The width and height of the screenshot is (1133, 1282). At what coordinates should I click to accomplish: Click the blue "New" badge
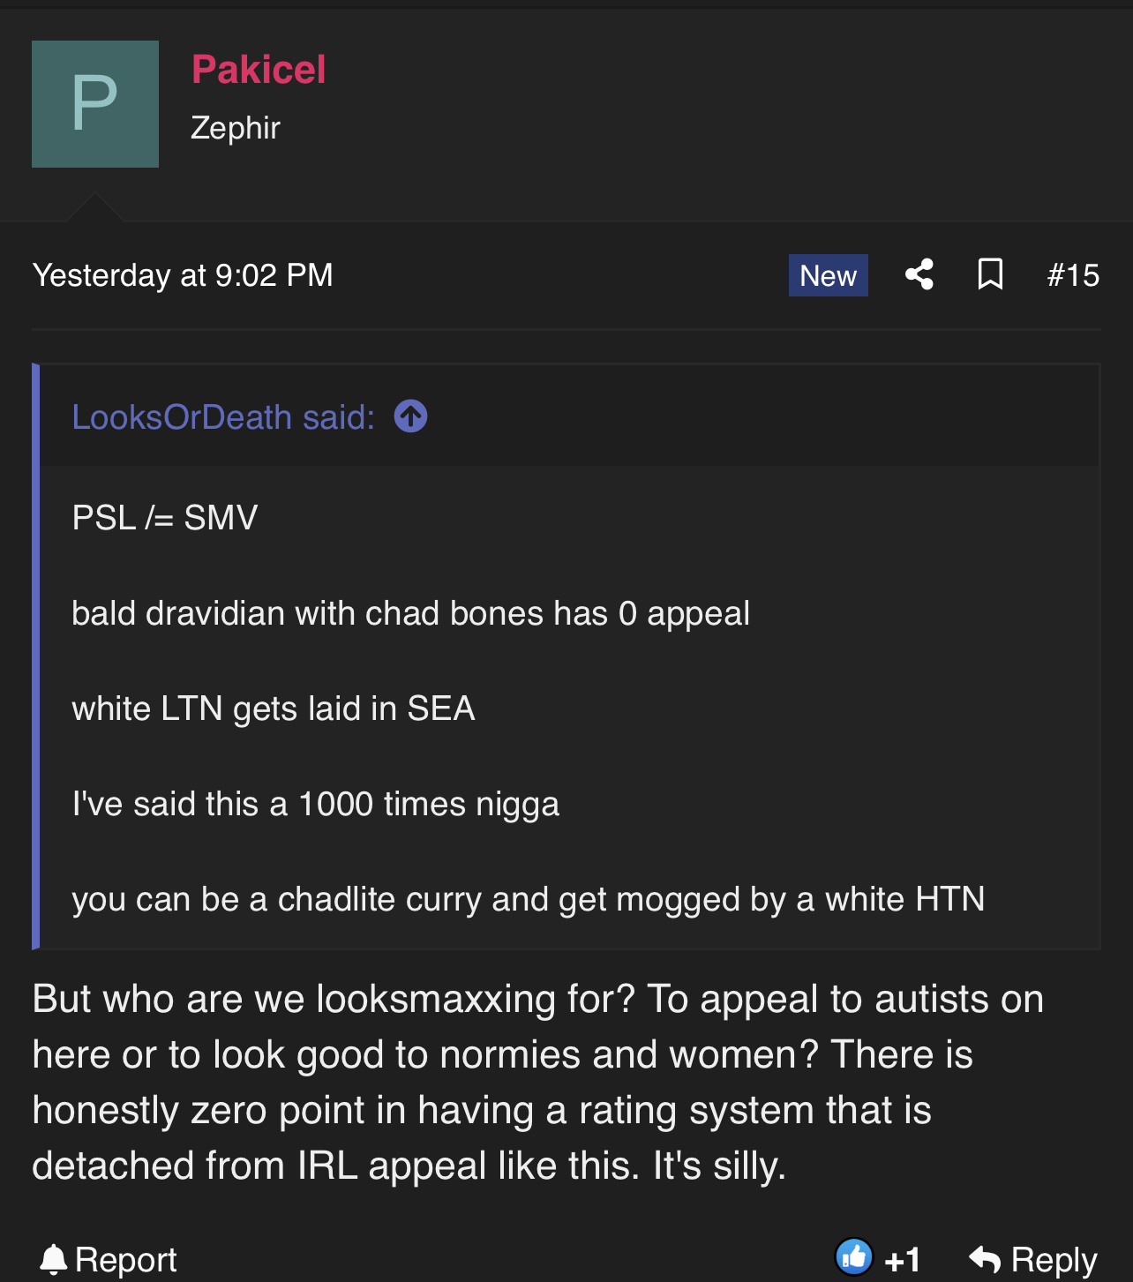click(x=829, y=275)
